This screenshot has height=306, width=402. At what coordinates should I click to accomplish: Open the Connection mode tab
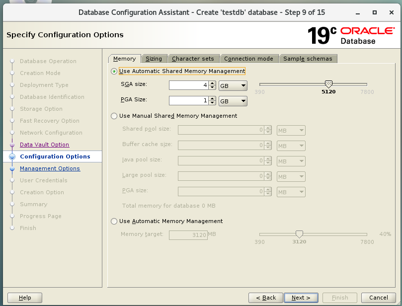click(x=248, y=59)
